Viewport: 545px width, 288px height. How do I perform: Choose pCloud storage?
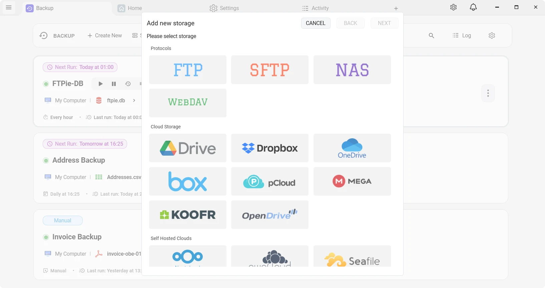coord(270,181)
